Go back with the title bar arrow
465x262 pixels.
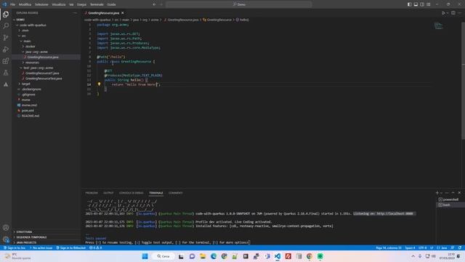pos(154,4)
